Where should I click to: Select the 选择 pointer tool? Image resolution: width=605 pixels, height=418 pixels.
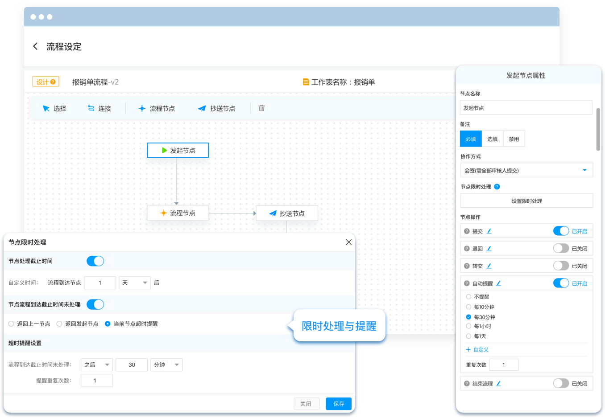[54, 108]
